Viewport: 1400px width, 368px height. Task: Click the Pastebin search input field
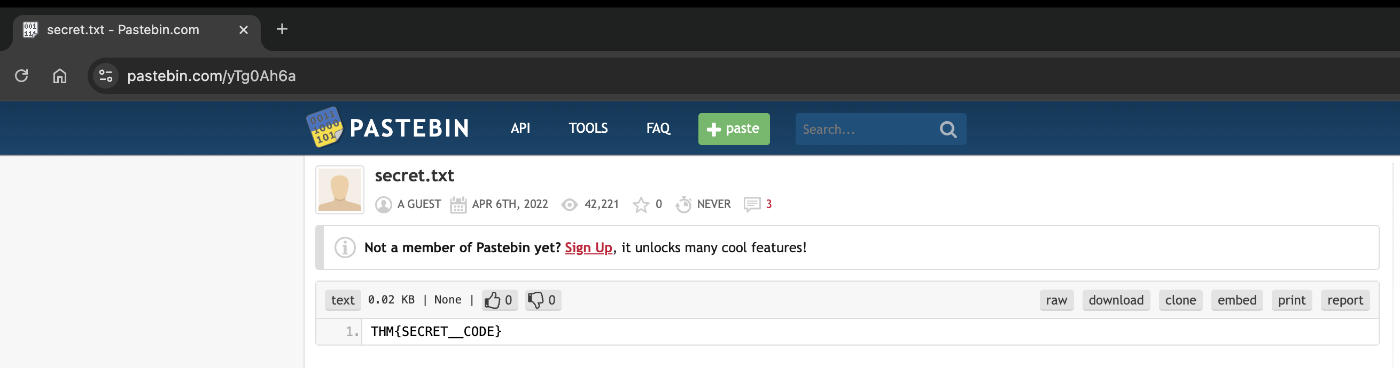coord(866,129)
